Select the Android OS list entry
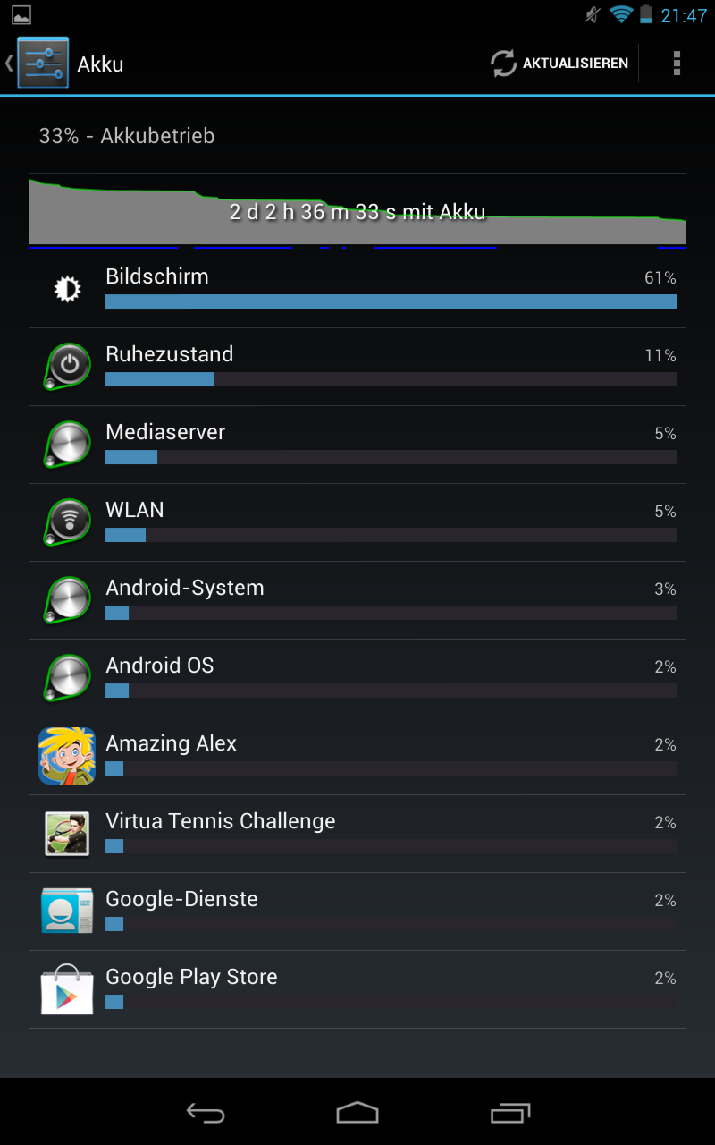 [x=357, y=678]
